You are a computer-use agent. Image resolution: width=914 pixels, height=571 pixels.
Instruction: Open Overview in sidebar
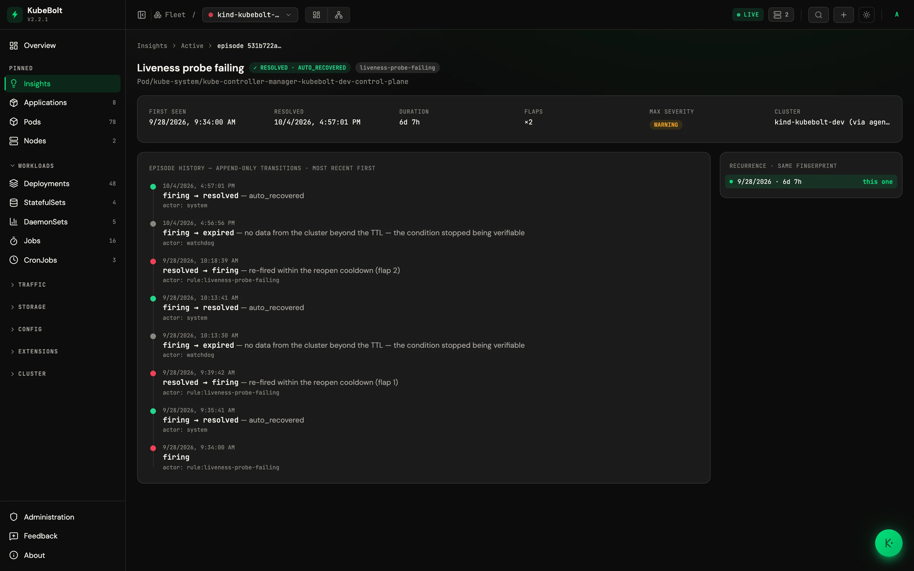[x=62, y=45]
